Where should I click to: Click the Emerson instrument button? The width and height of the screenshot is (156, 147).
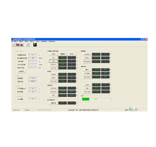(54, 92)
